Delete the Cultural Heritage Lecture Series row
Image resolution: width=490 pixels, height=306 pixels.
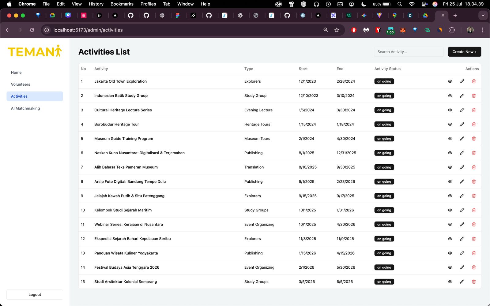click(474, 110)
